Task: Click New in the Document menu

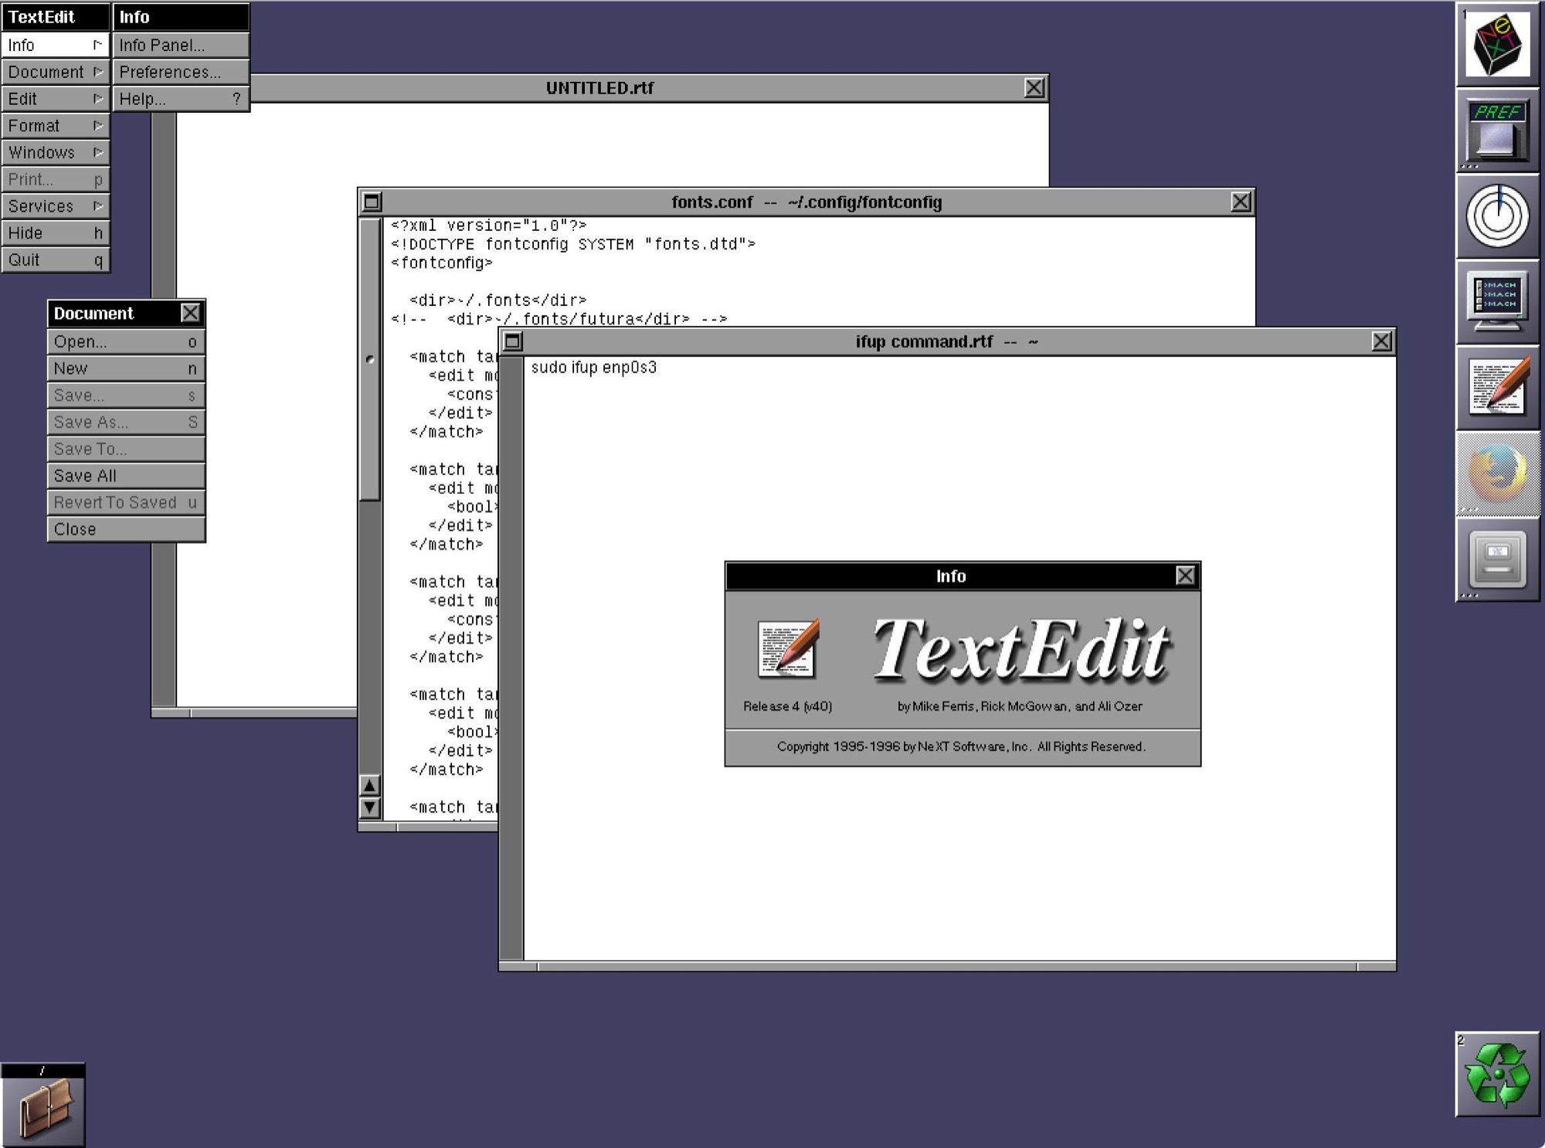Action: (x=126, y=369)
